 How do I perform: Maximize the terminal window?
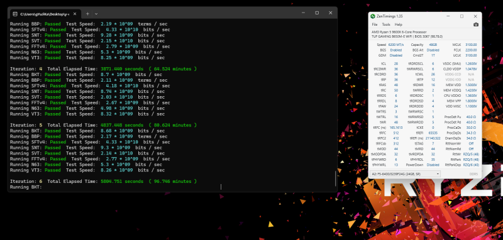click(x=317, y=13)
